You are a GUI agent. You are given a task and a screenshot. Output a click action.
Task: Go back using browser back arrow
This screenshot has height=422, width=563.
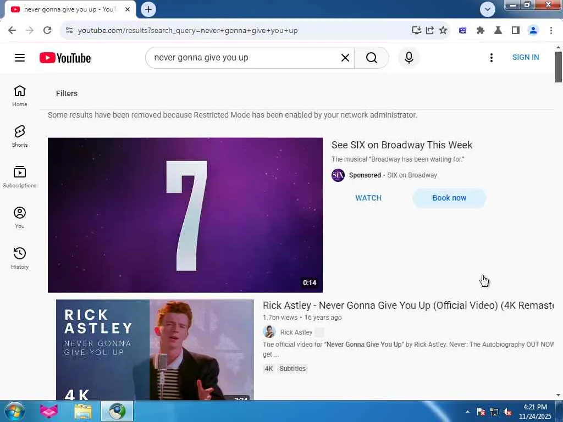pos(12,30)
